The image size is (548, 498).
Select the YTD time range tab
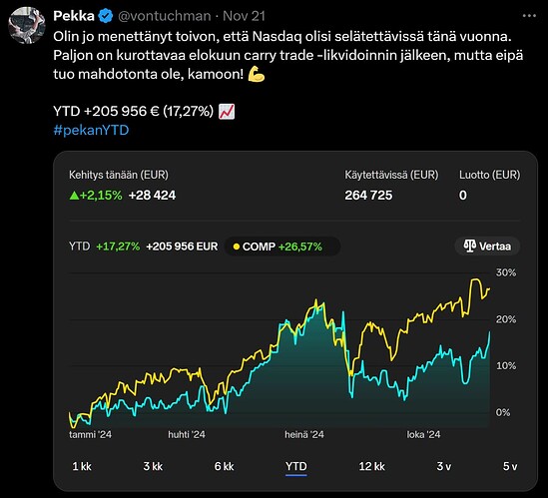tap(296, 466)
